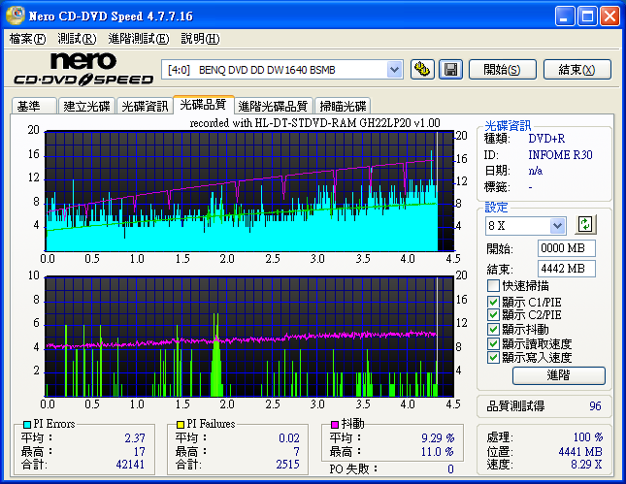Enable the 快速掃描 checkbox

tap(494, 286)
